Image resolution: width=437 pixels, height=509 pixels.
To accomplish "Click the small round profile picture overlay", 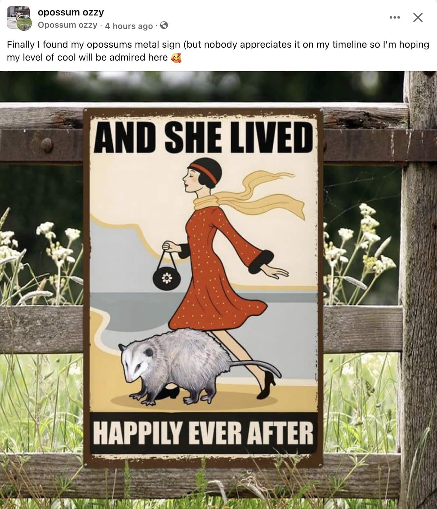I will 24,24.
